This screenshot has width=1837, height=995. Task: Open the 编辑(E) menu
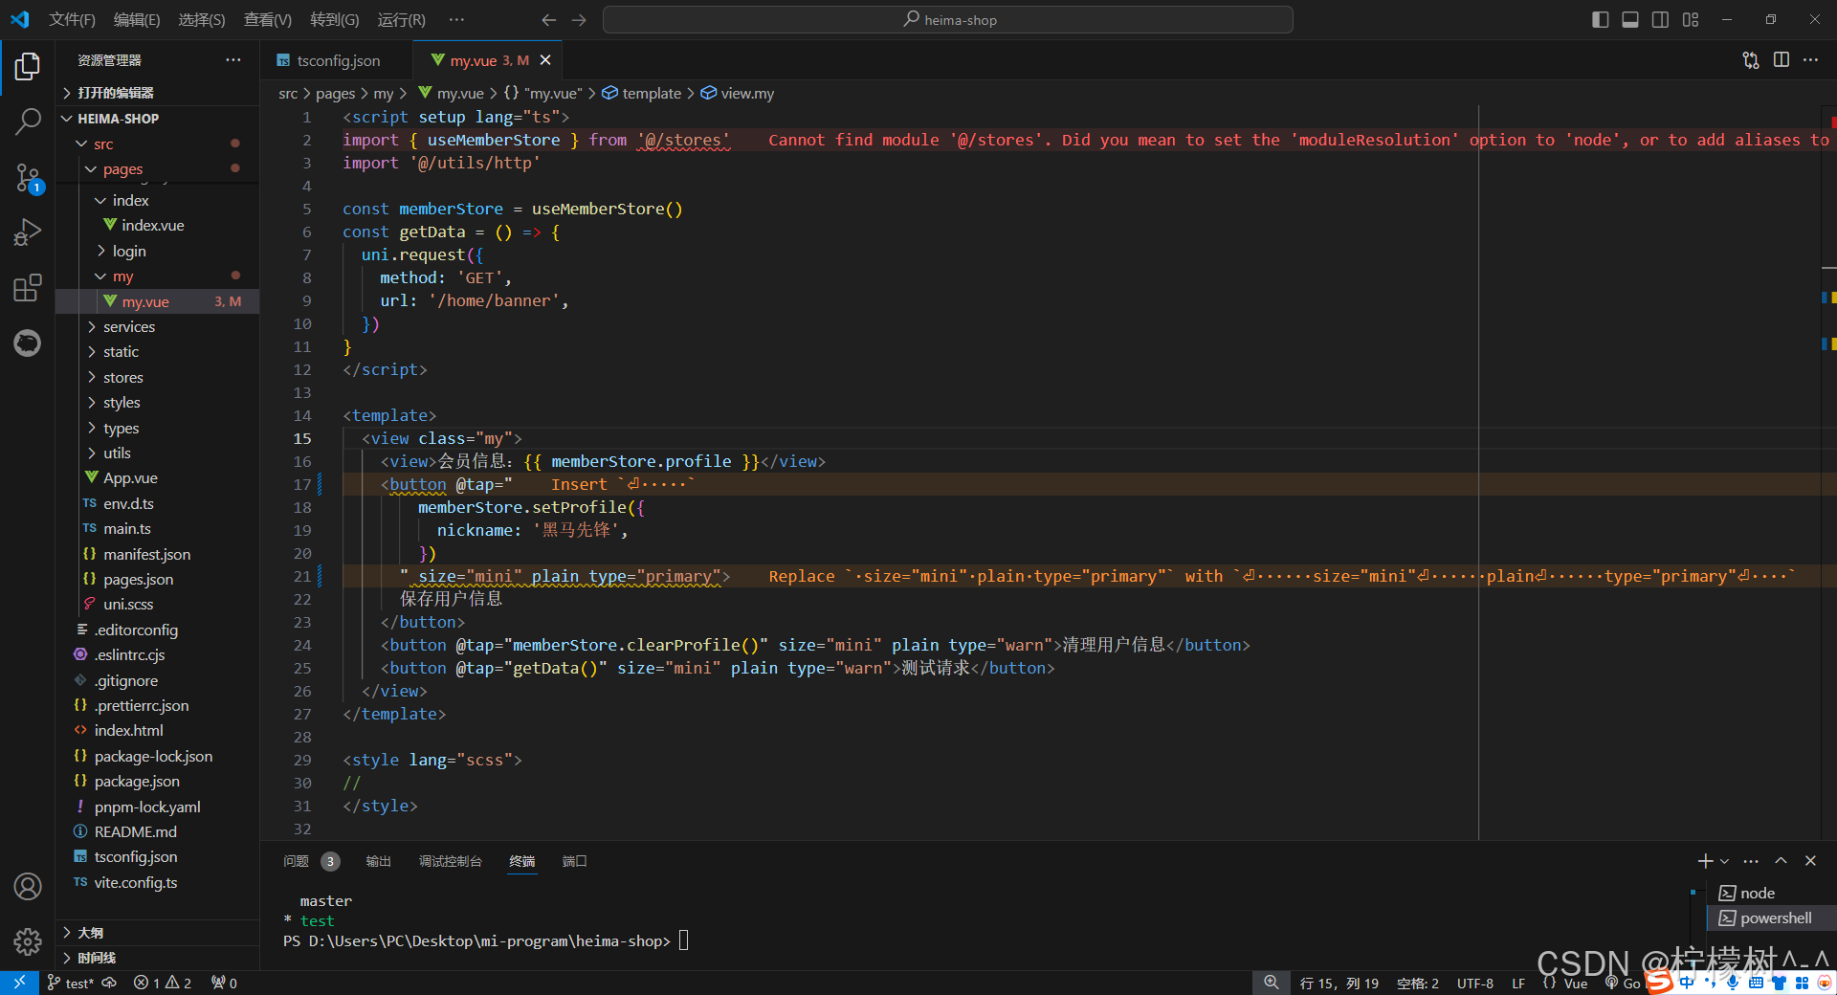point(137,19)
